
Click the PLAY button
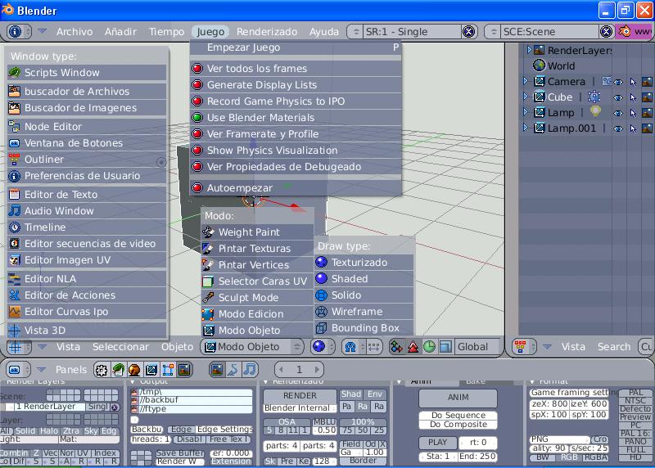(437, 443)
